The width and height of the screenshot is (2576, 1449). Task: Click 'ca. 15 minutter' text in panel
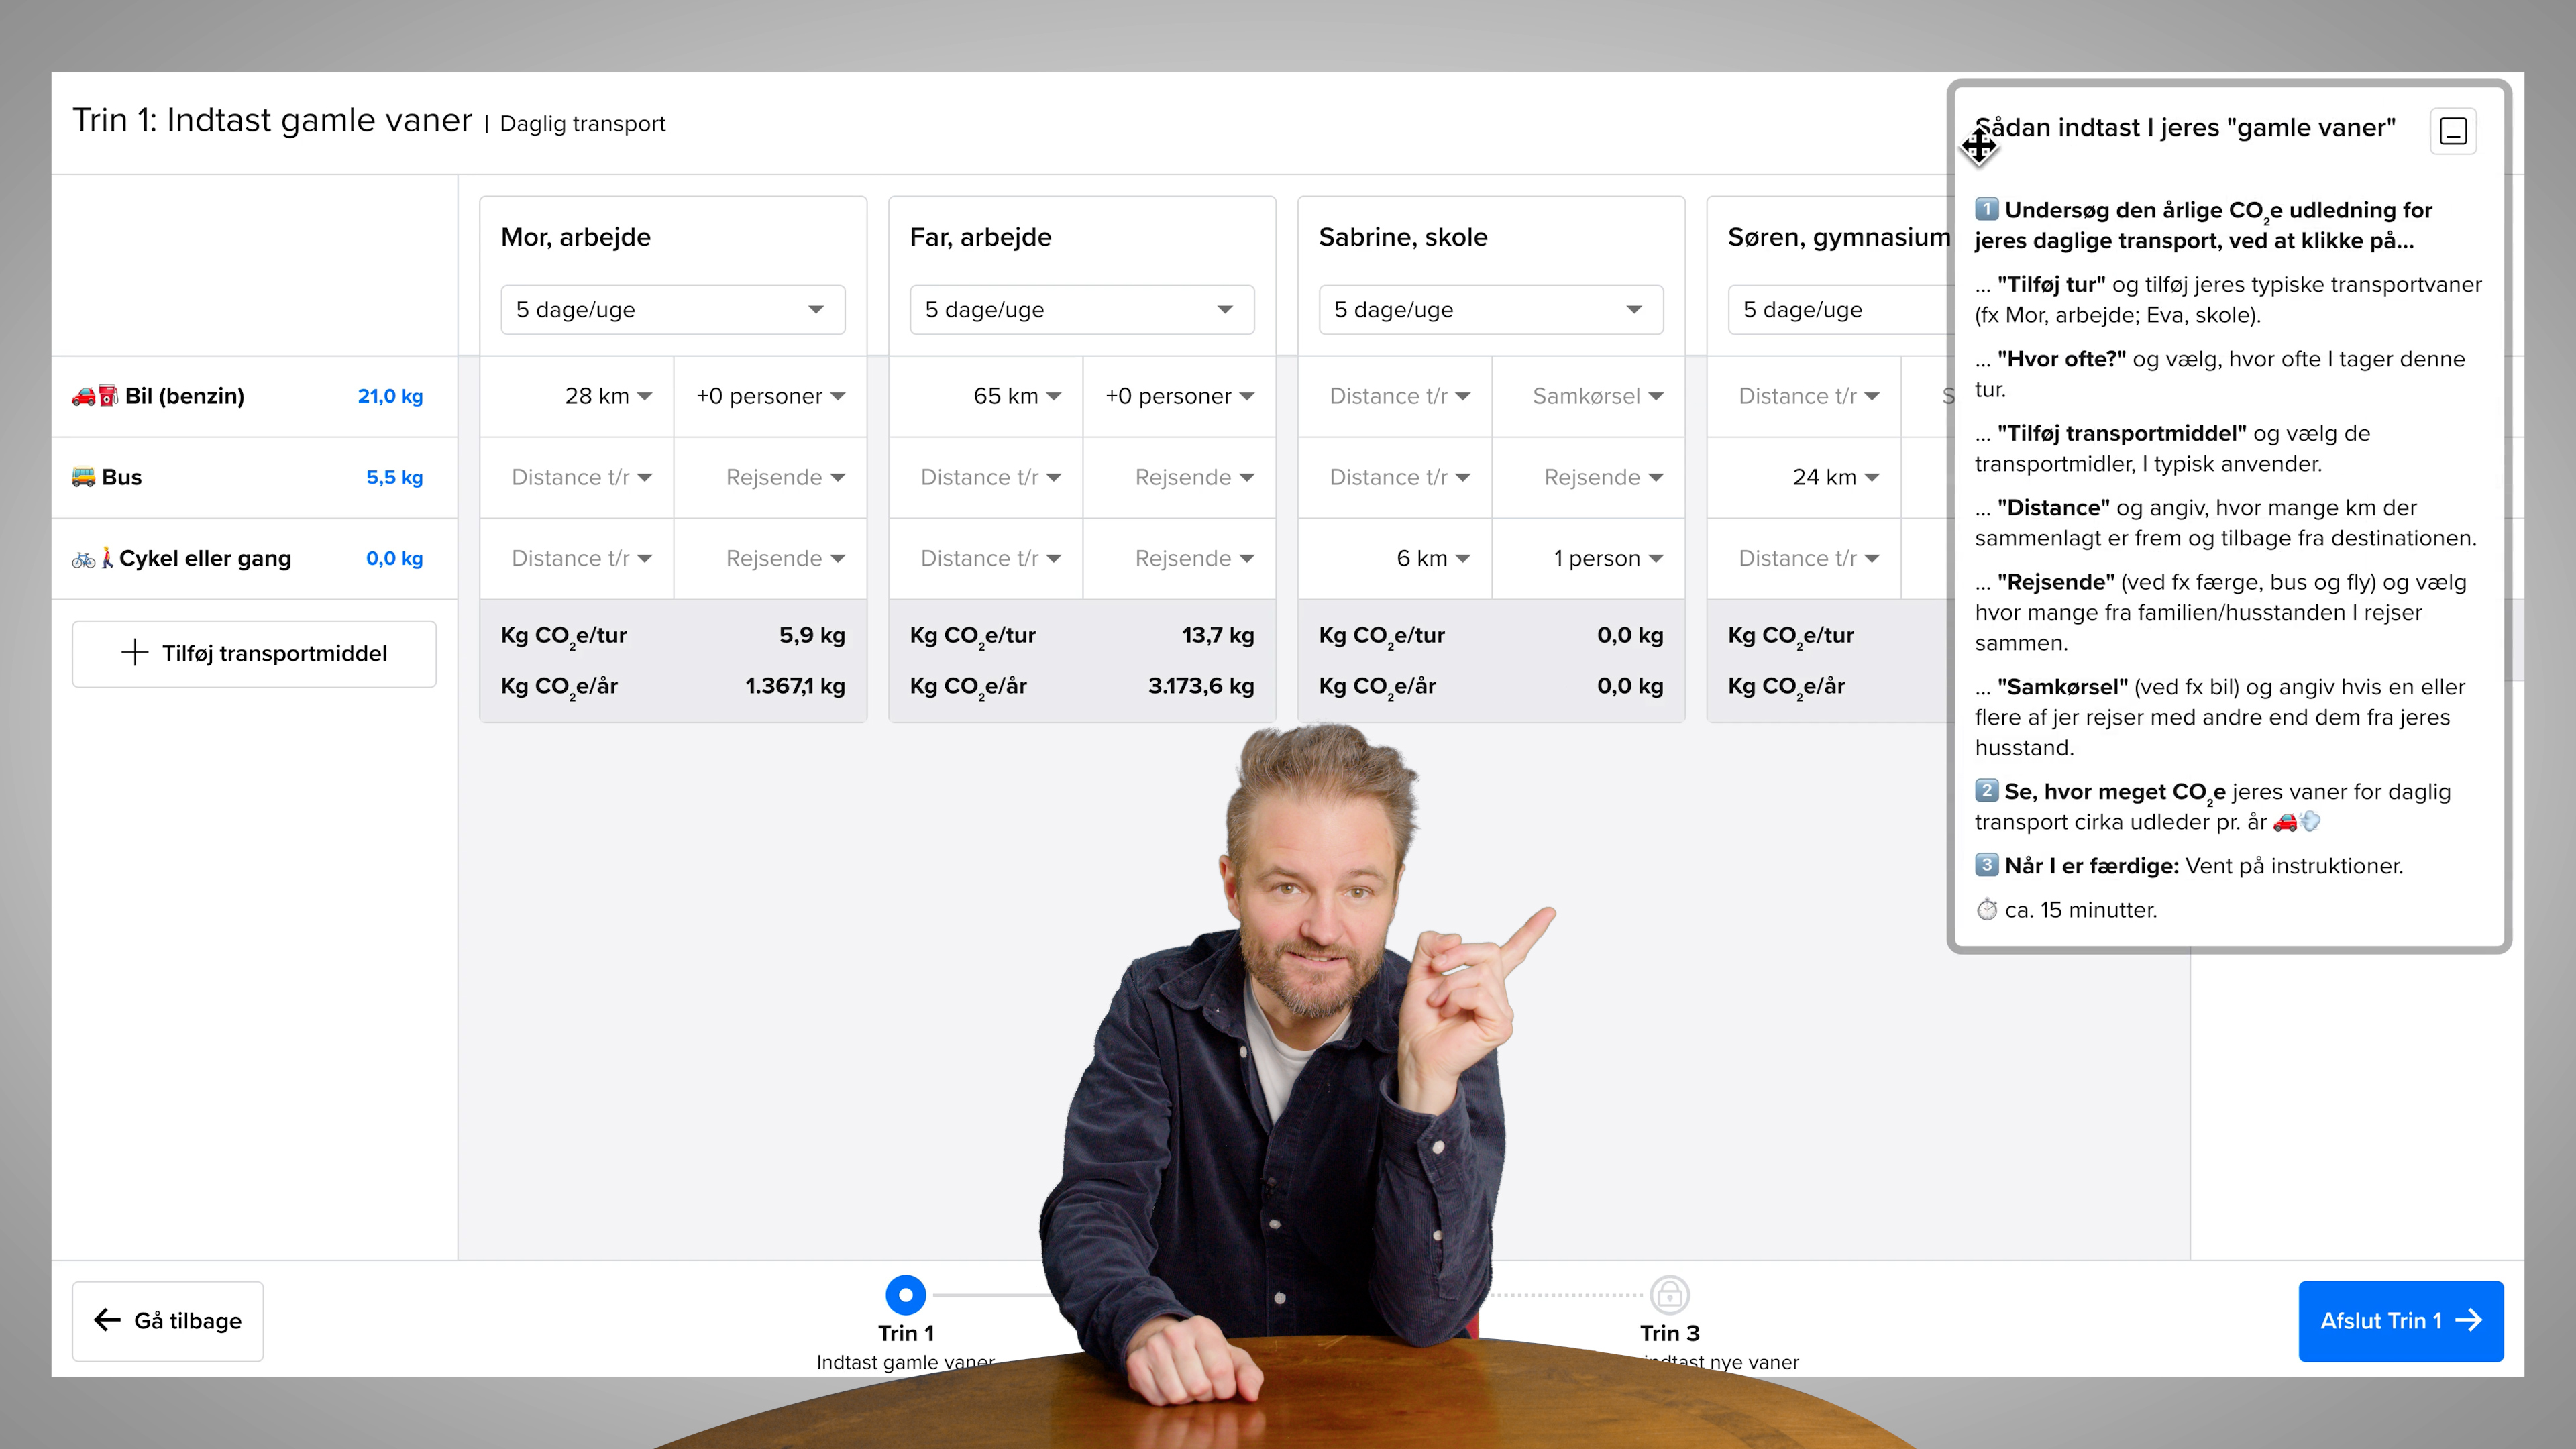pyautogui.click(x=2080, y=910)
